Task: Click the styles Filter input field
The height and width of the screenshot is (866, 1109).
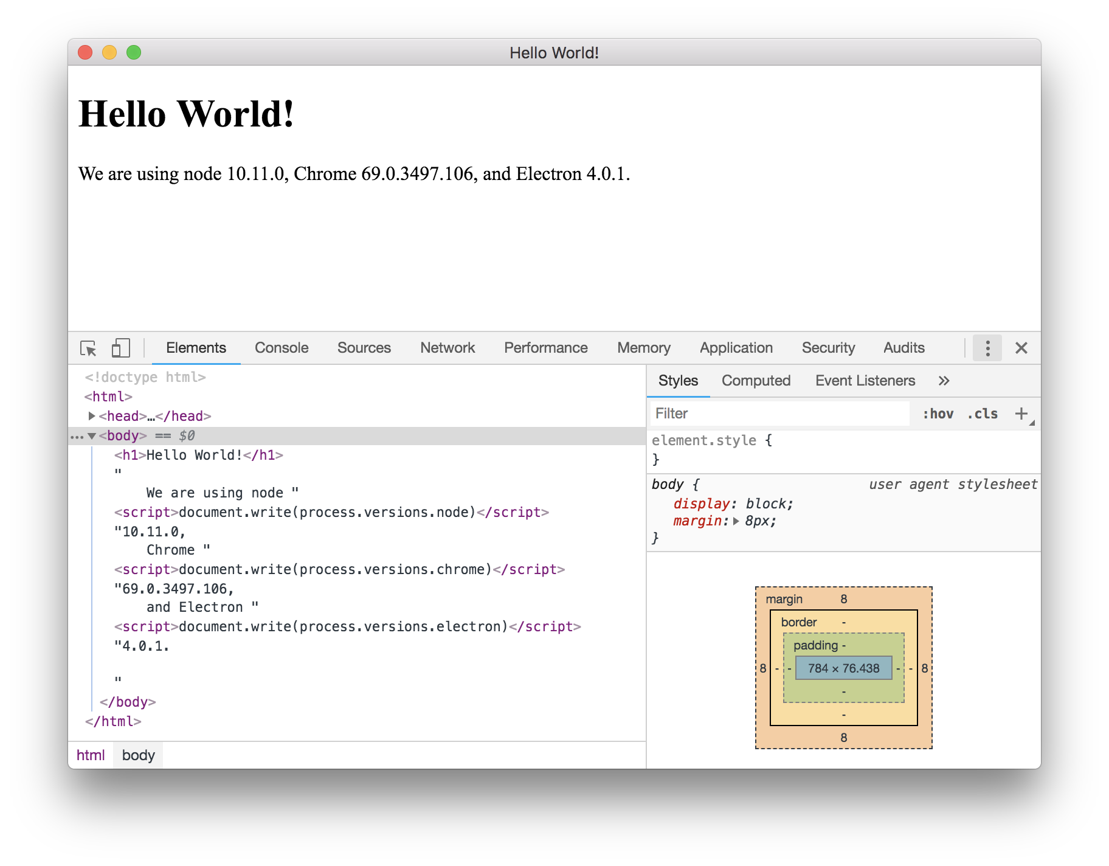Action: [x=779, y=414]
